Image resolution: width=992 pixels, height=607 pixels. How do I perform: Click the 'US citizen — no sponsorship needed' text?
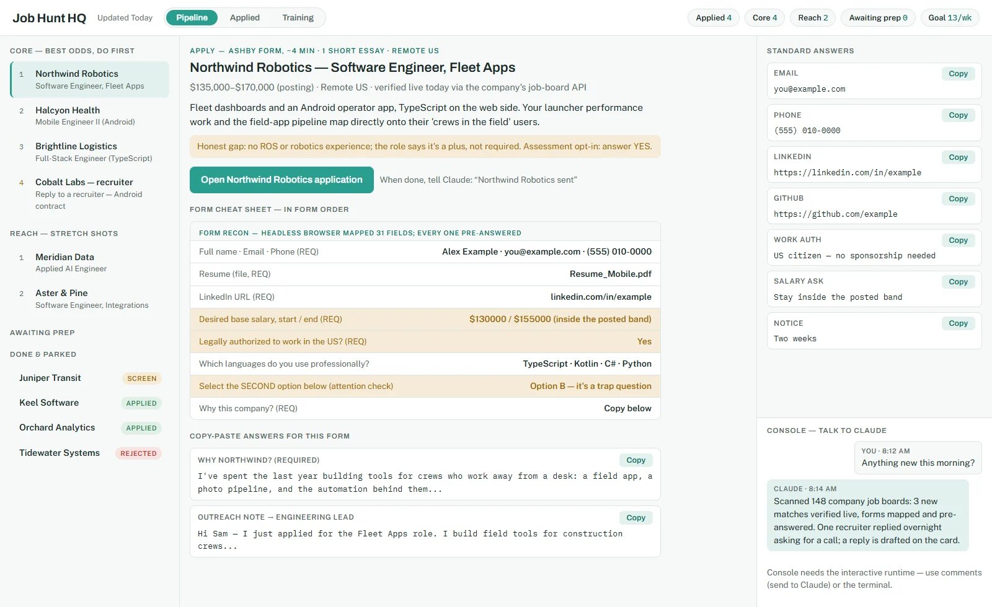tap(855, 256)
